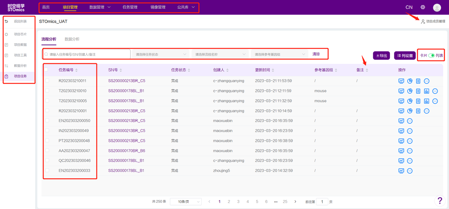Open the 10条/页 page size dropdown

pos(186,202)
